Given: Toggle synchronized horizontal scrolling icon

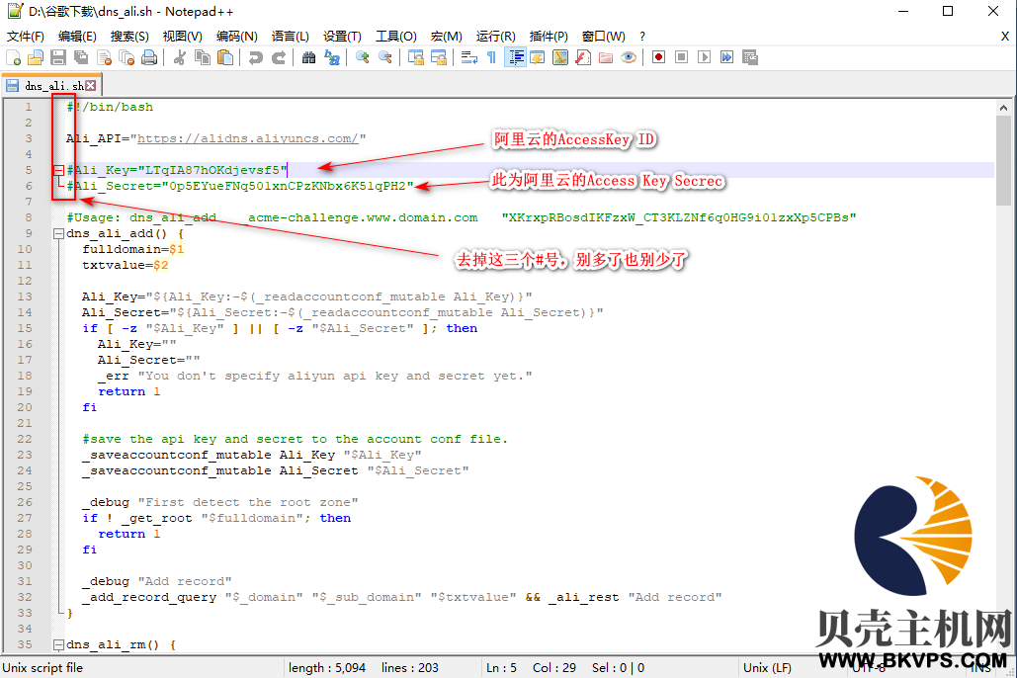Looking at the screenshot, I should click(x=439, y=57).
